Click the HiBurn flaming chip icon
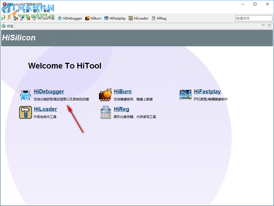 point(105,95)
